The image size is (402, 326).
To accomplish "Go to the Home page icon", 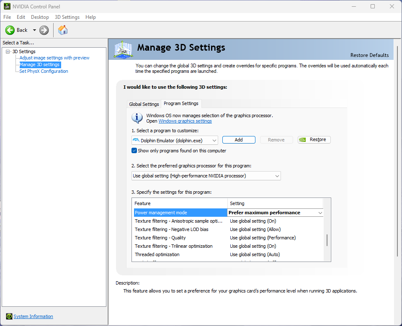I will (63, 30).
